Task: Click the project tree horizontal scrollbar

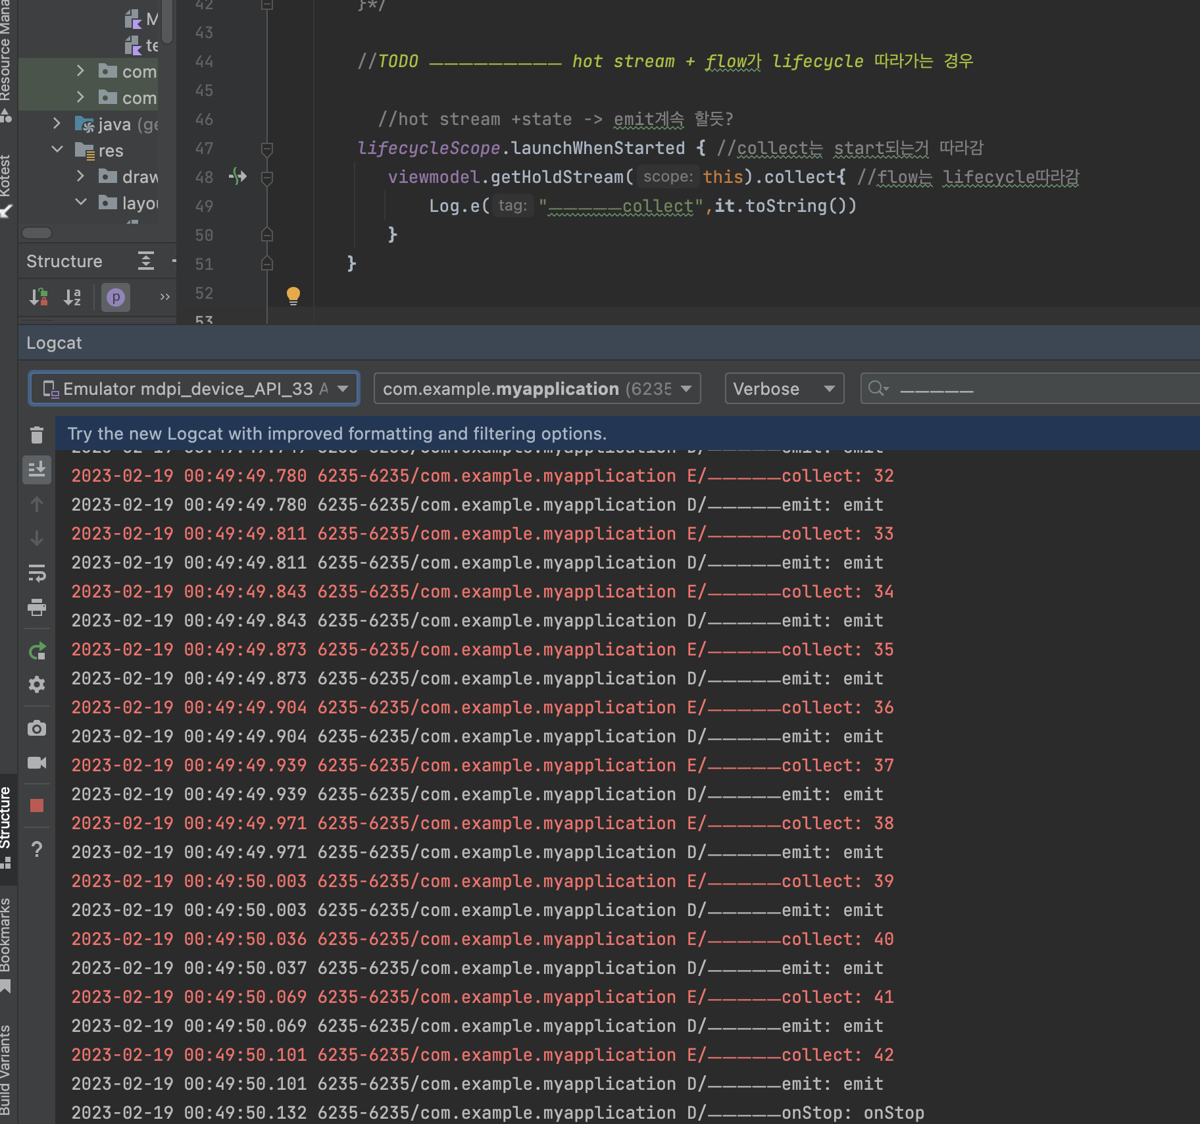Action: click(37, 233)
